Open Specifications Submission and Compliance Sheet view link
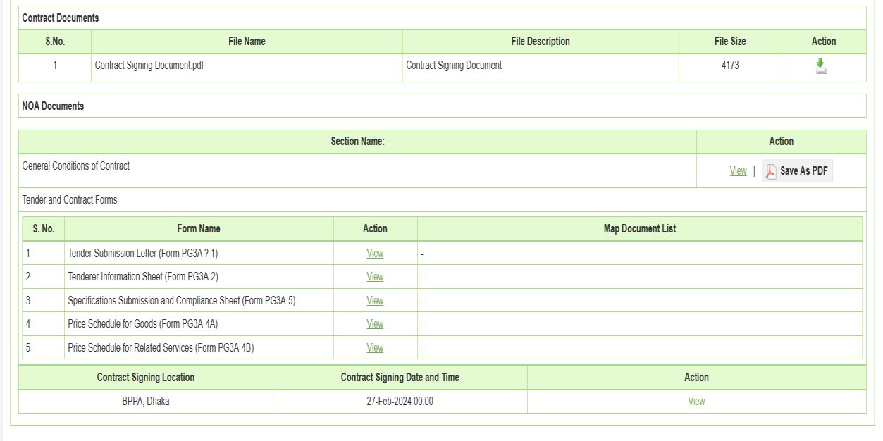 375,301
